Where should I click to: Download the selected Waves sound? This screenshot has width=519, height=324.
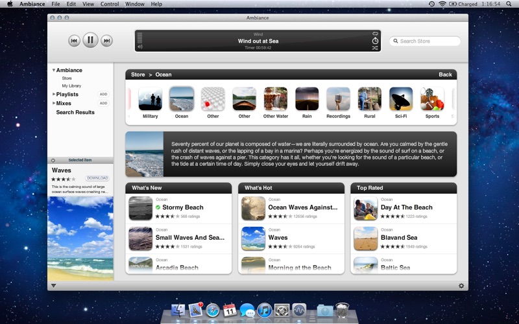pos(98,178)
